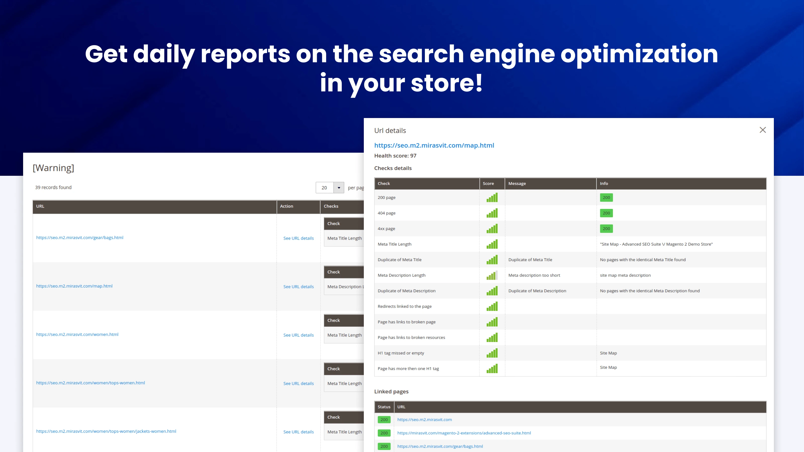The image size is (804, 452).
Task: Open the advanced-seo-suite.html linked page
Action: pyautogui.click(x=464, y=433)
